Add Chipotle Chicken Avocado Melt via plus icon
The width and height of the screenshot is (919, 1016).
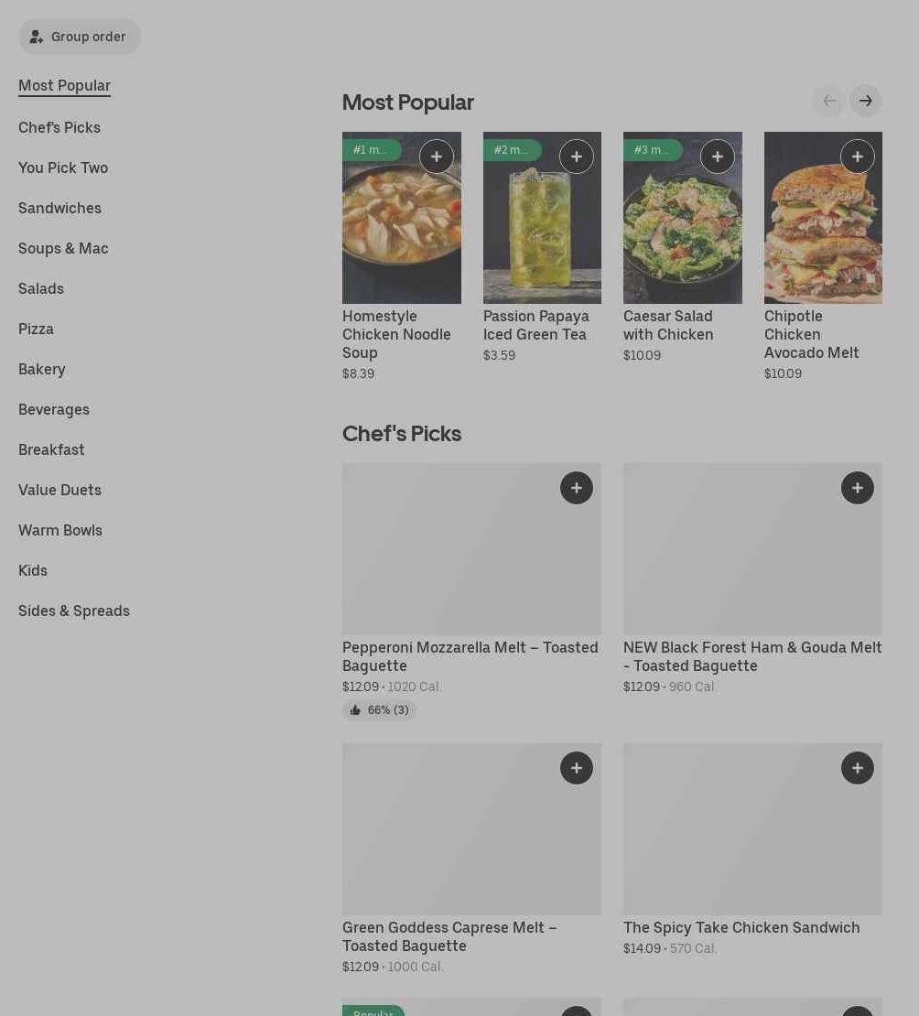858,157
